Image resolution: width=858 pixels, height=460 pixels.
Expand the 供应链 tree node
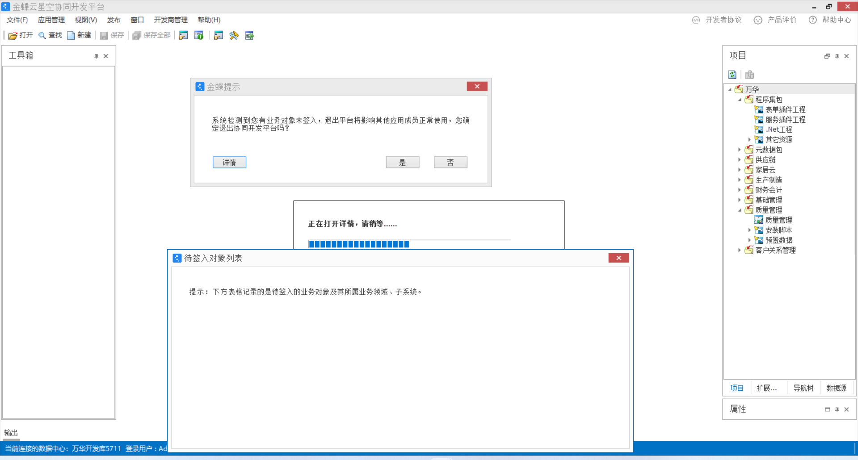click(740, 160)
